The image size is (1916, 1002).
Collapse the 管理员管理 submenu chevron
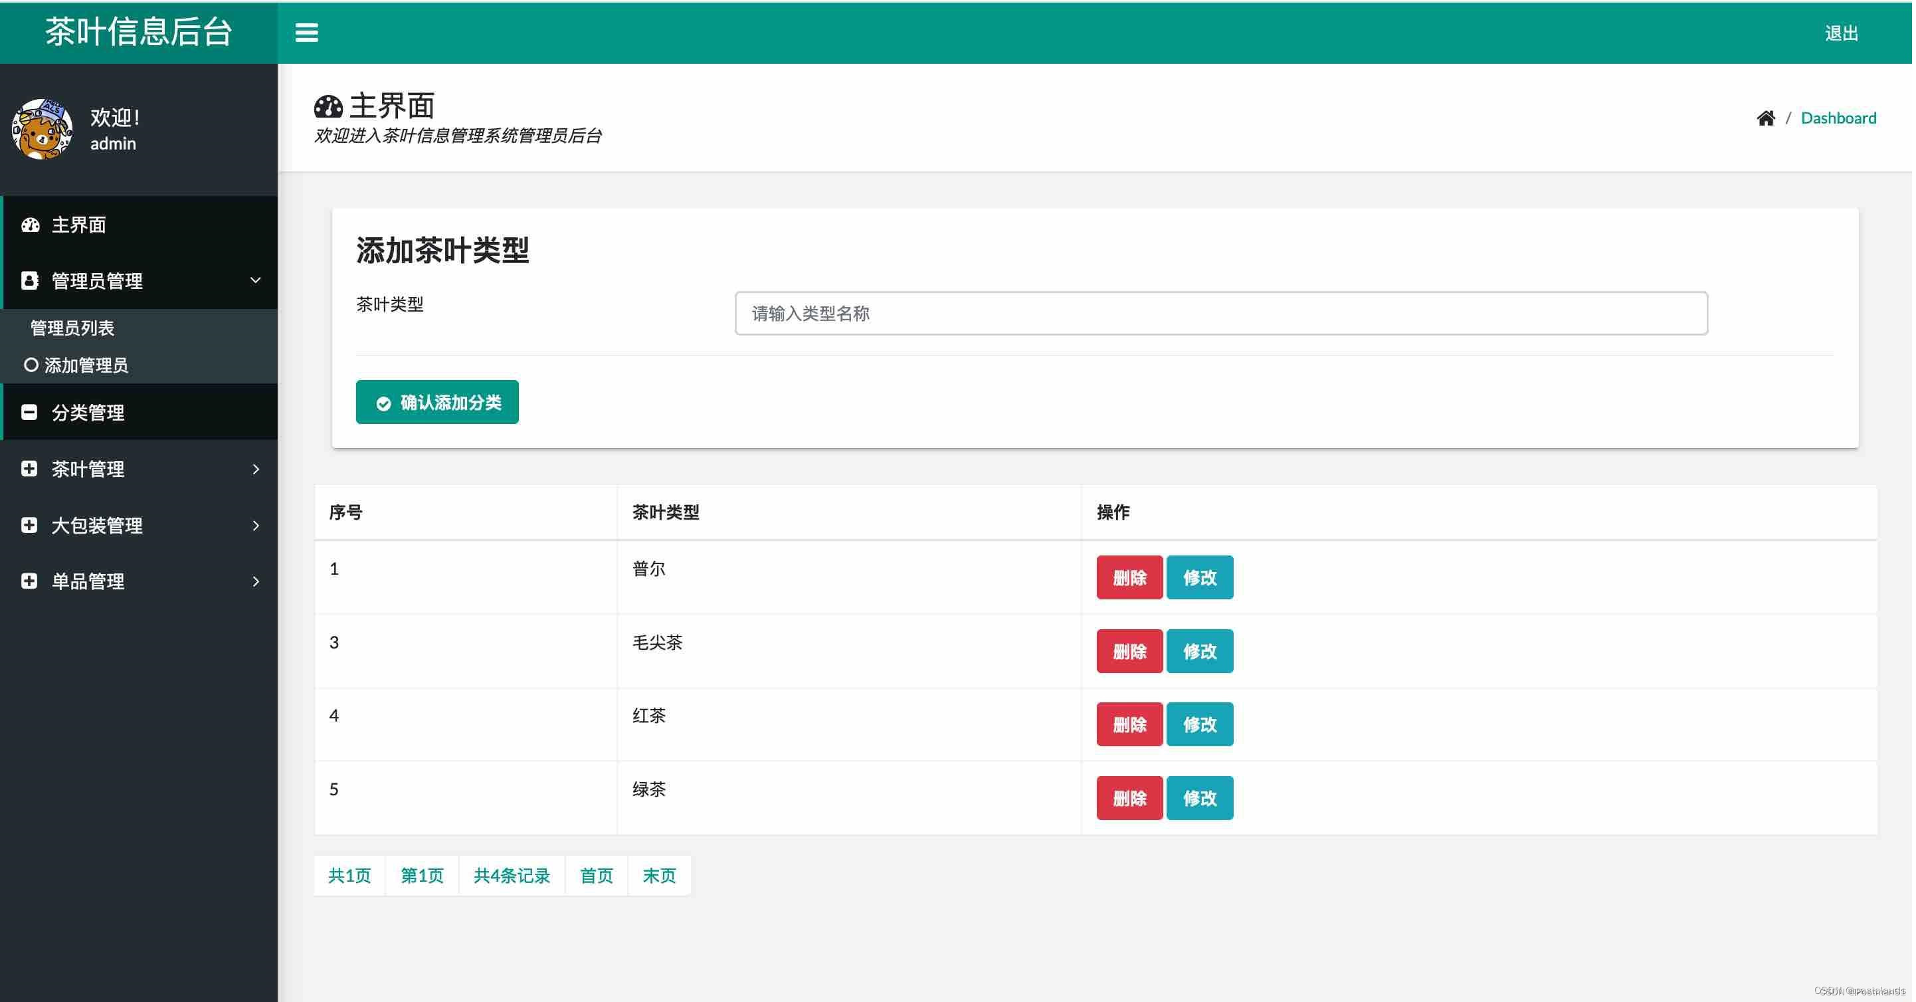pyautogui.click(x=255, y=280)
